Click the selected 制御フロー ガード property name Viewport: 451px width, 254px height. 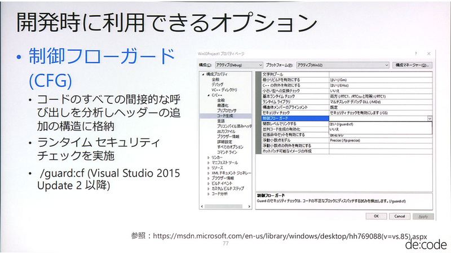tap(295, 118)
